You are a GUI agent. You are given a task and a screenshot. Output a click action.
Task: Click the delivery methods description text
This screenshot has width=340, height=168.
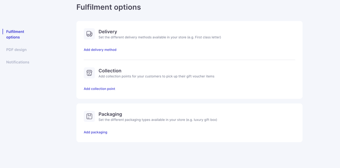point(160,37)
